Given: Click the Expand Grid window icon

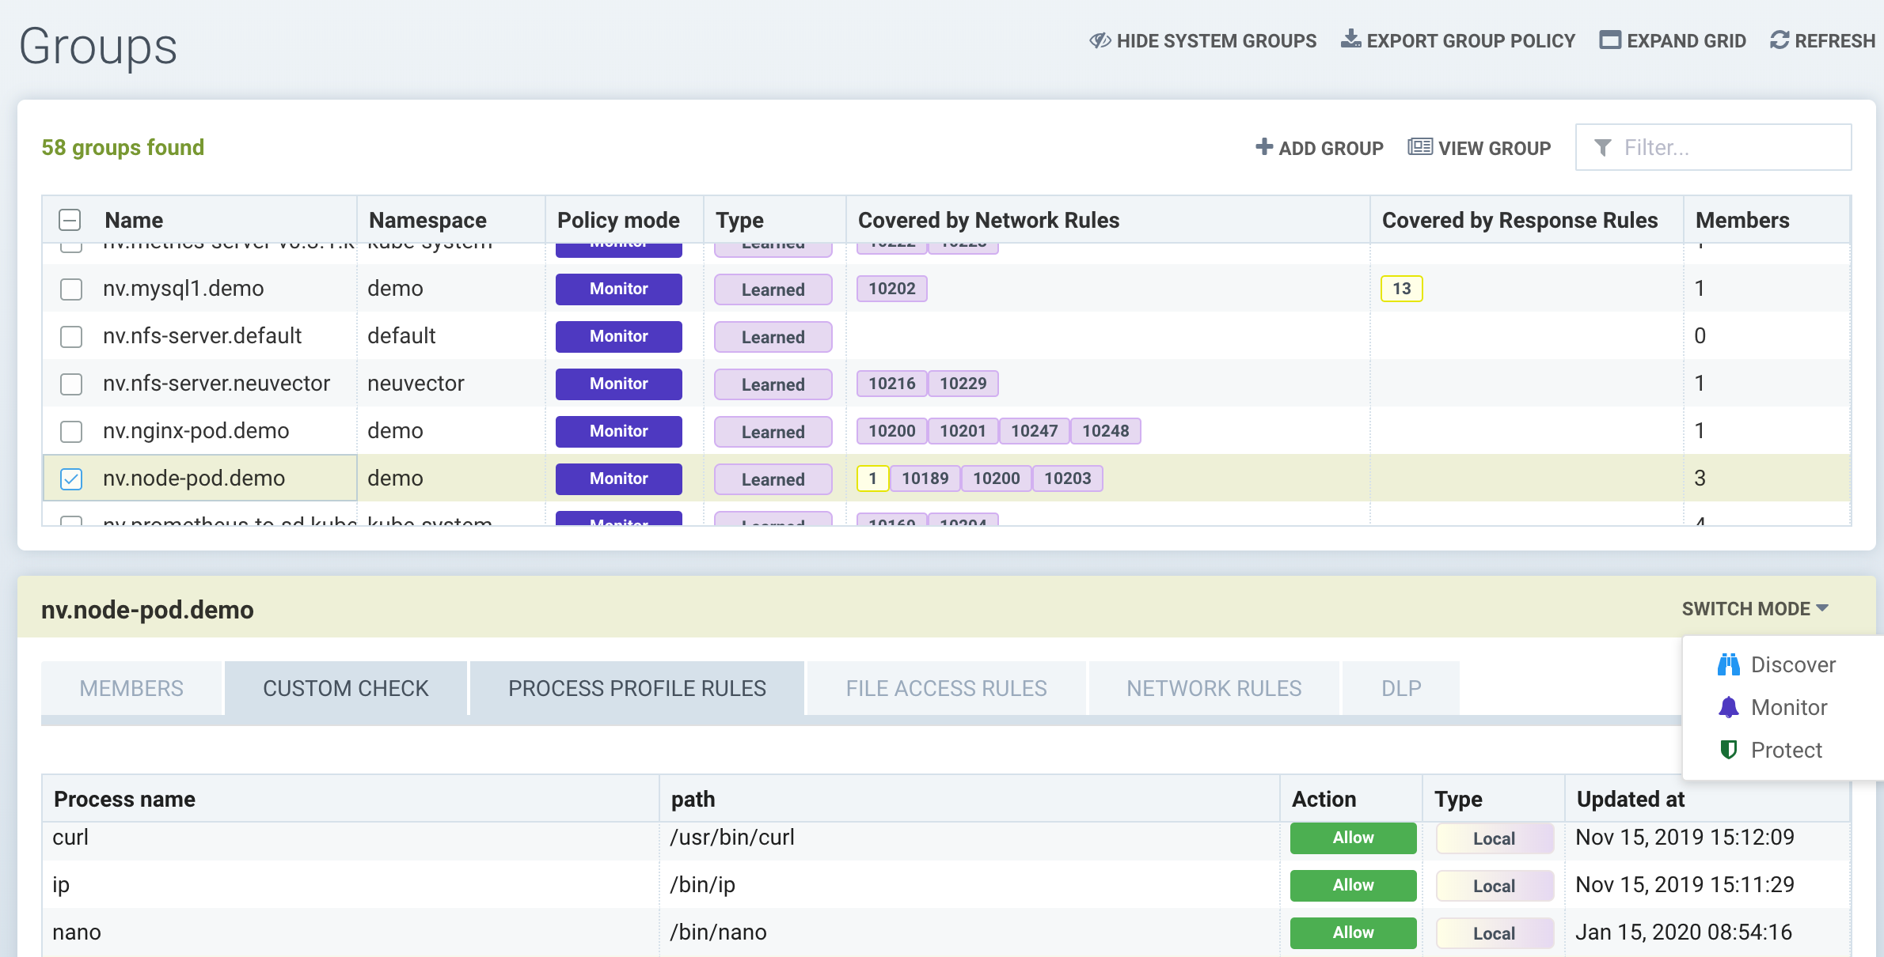Looking at the screenshot, I should (x=1609, y=40).
